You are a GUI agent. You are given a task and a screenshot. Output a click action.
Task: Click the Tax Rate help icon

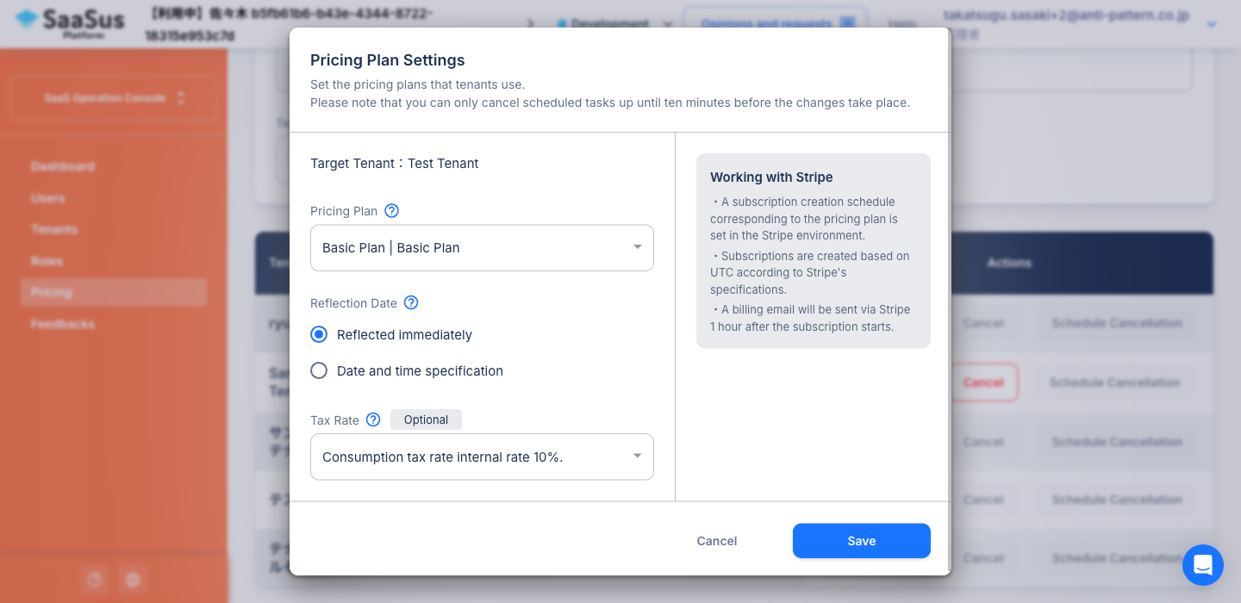click(373, 420)
